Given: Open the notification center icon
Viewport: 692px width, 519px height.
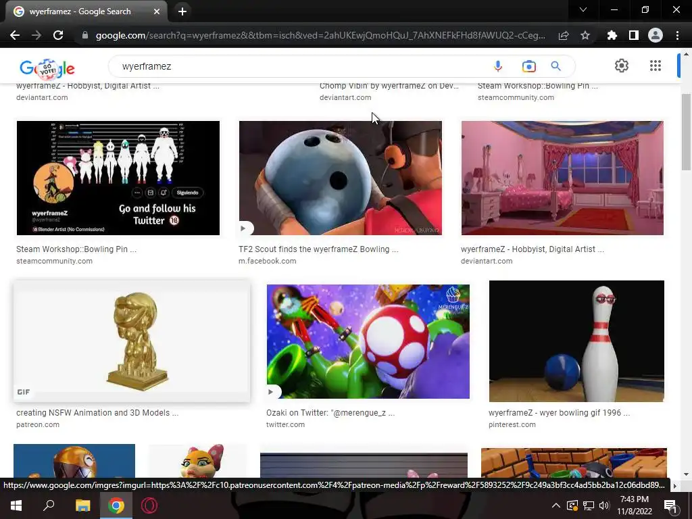Looking at the screenshot, I should pyautogui.click(x=670, y=505).
